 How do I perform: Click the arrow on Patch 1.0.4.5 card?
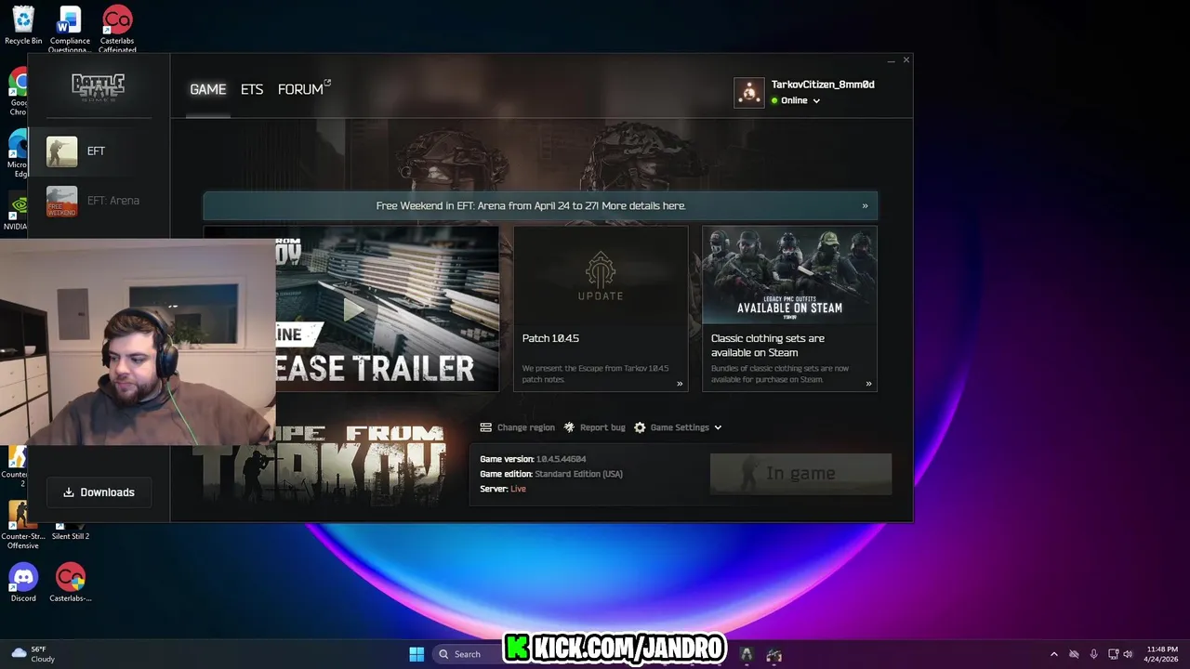coord(680,384)
